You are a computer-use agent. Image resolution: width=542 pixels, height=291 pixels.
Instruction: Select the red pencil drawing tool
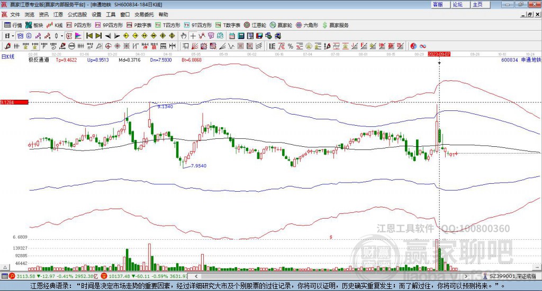tap(7, 46)
